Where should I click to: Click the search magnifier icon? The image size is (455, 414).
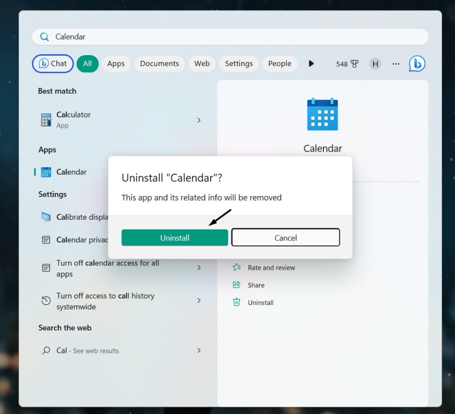pos(44,37)
